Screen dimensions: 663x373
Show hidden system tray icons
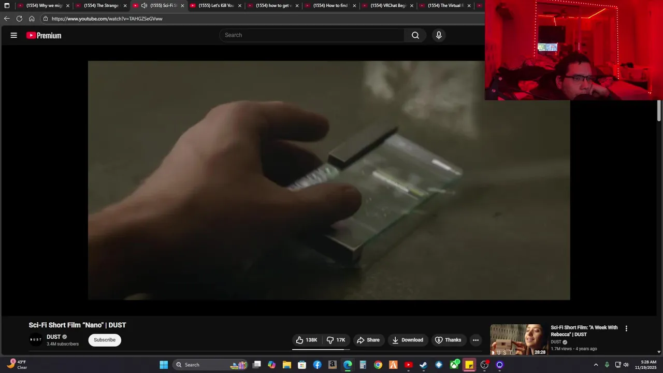[x=596, y=365]
